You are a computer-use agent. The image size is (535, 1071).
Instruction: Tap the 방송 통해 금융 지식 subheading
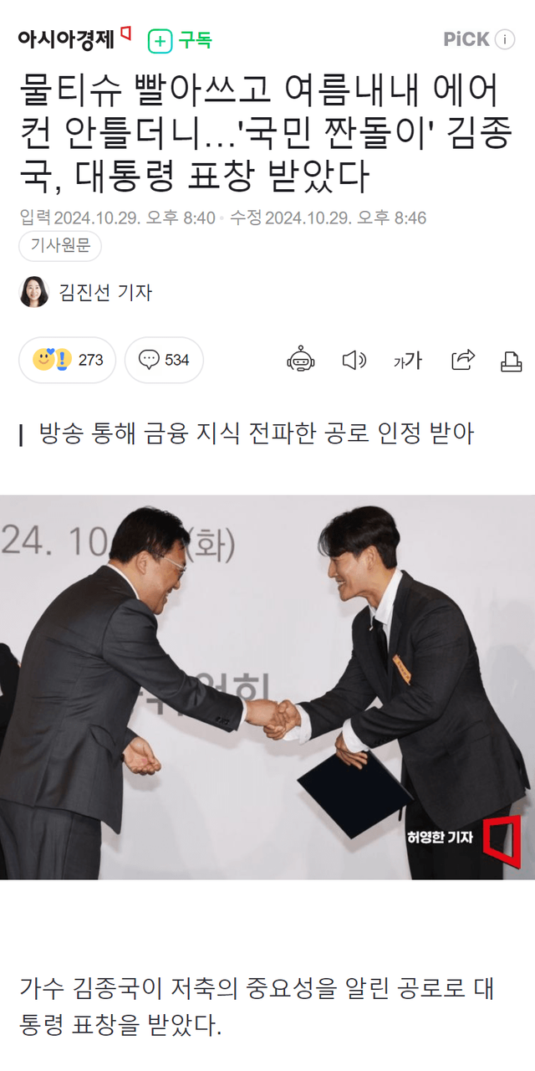(x=256, y=434)
